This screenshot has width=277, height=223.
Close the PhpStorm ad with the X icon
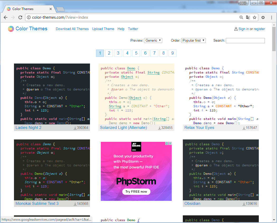170,144
